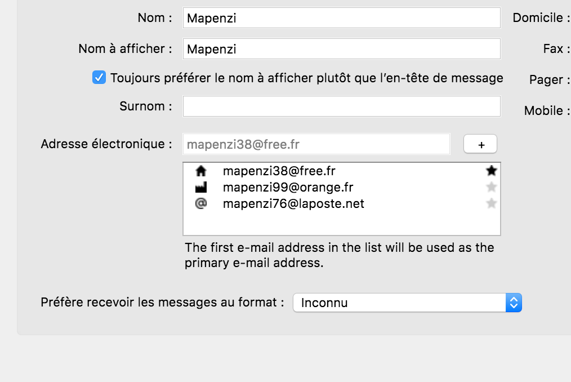
Task: Click the work icon beside mapenzi99@orange.fr
Action: 200,187
